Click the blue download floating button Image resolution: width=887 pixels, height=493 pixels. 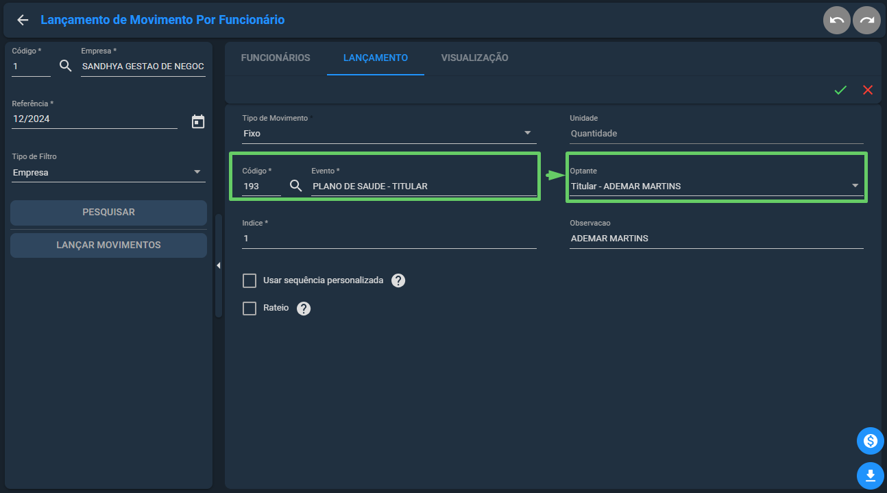pyautogui.click(x=870, y=476)
